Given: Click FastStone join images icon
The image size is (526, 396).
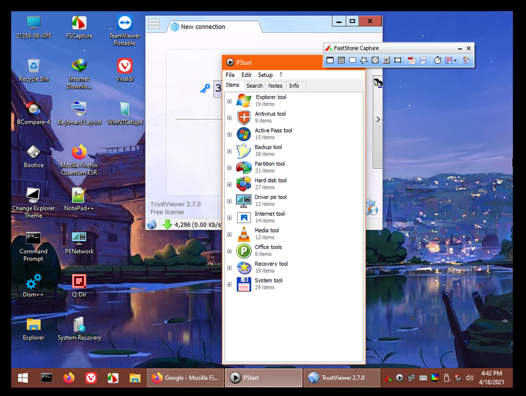Looking at the screenshot, I should 423,60.
